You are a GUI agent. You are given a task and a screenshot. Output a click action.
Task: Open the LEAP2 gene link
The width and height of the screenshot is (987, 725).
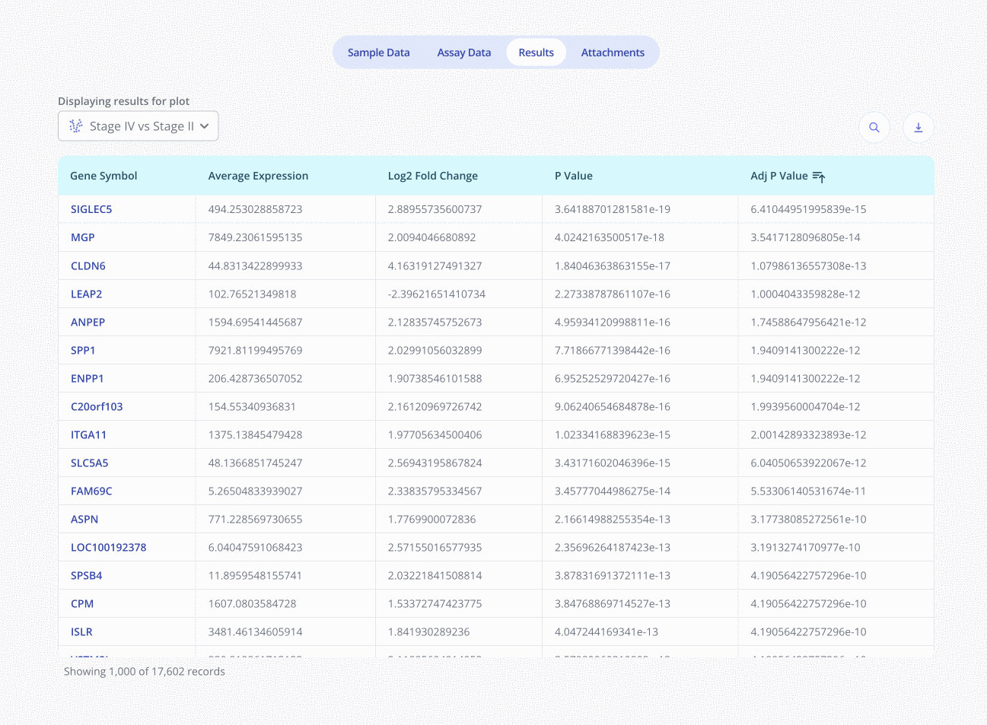pyautogui.click(x=86, y=294)
